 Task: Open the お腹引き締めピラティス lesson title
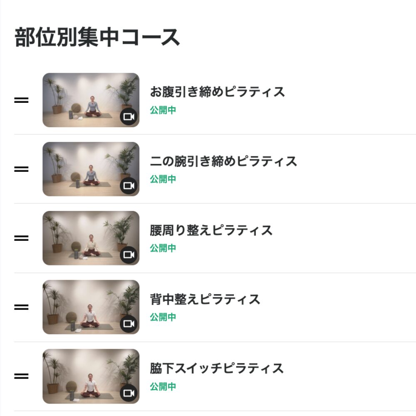217,92
